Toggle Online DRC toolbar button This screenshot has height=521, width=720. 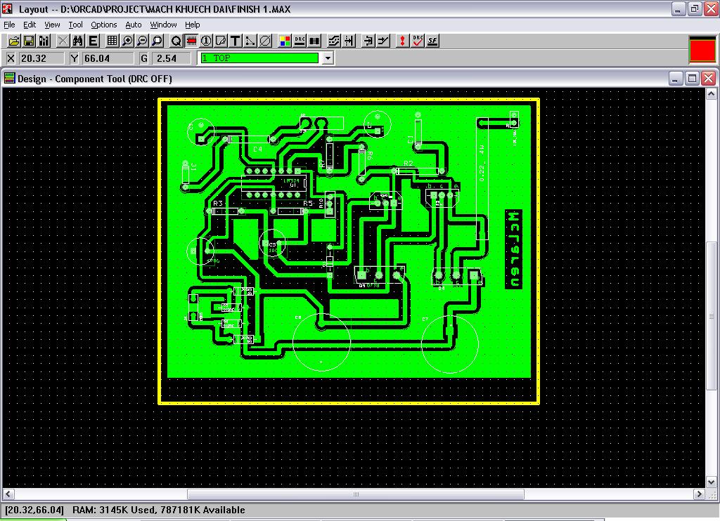click(x=300, y=41)
